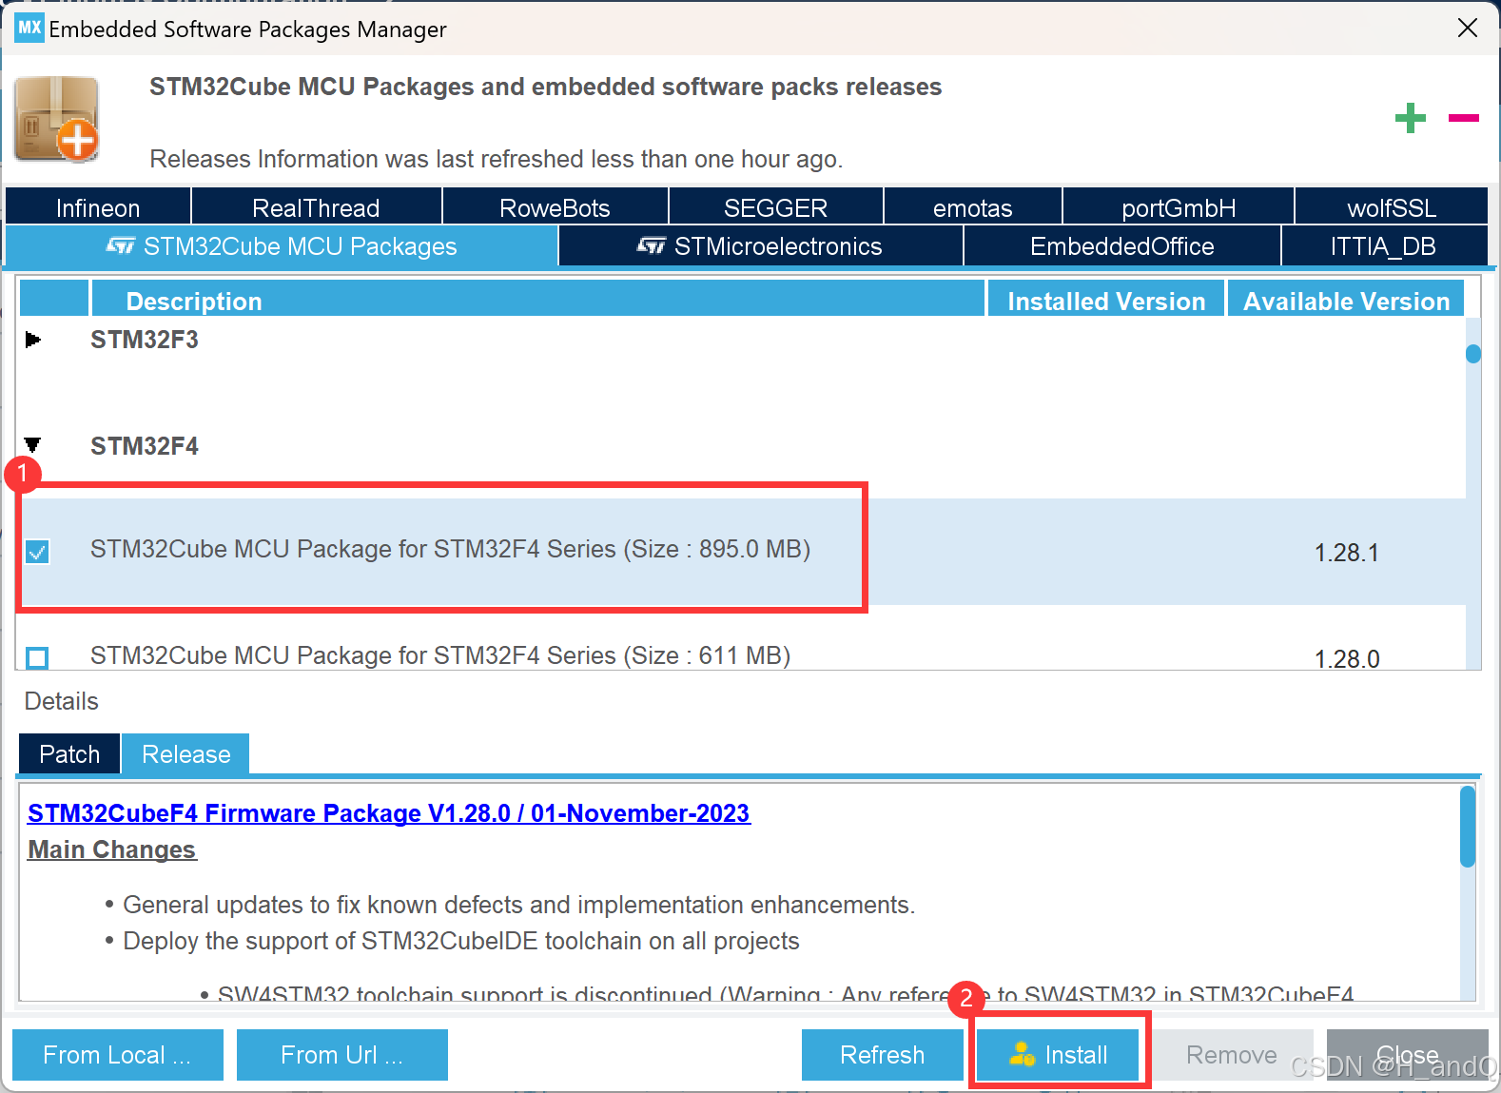The height and width of the screenshot is (1093, 1501).
Task: Collapse the STM32F4 tree node
Action: 33,444
